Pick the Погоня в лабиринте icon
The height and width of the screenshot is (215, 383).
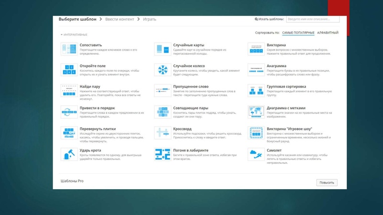pos(162,153)
